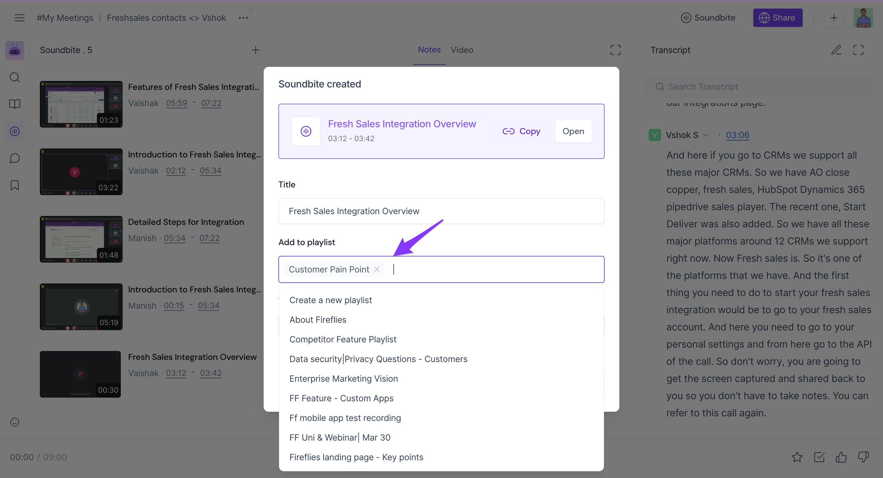Select FF Feature - Custom Apps playlist
Viewport: 883px width, 478px height.
coord(441,398)
